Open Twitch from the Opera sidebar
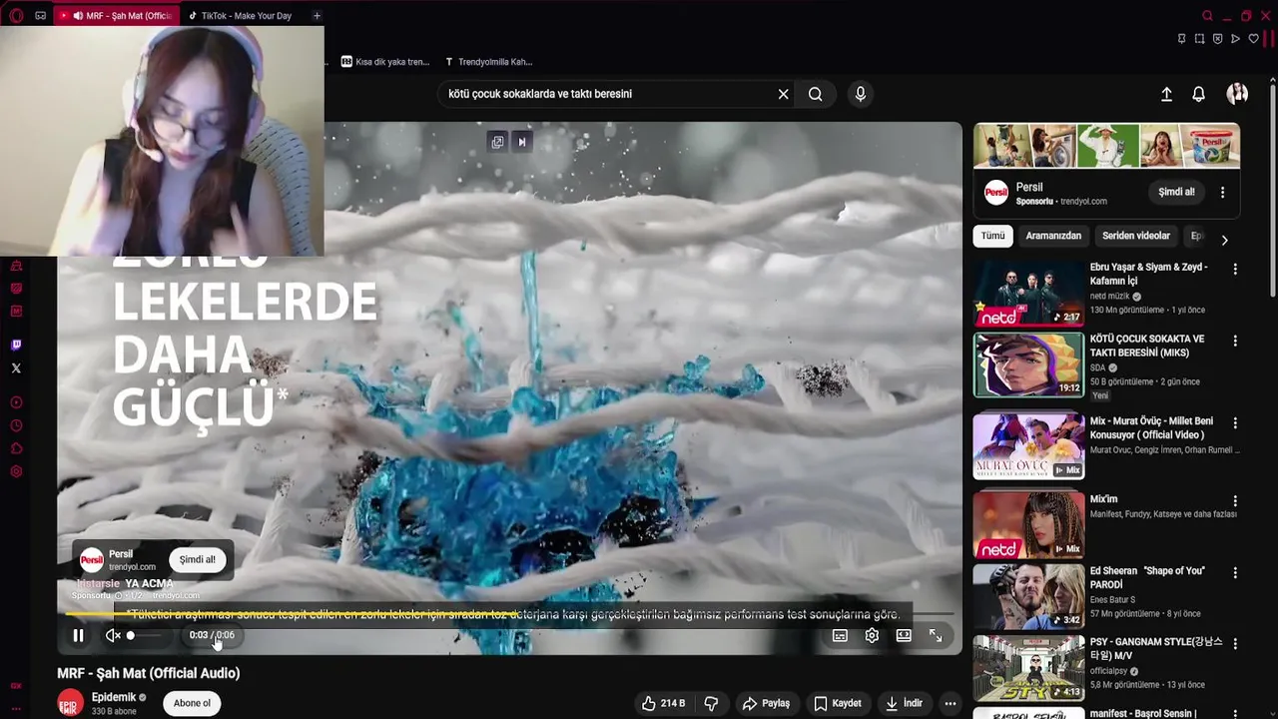Screen dimensions: 1278x719 click(x=16, y=346)
